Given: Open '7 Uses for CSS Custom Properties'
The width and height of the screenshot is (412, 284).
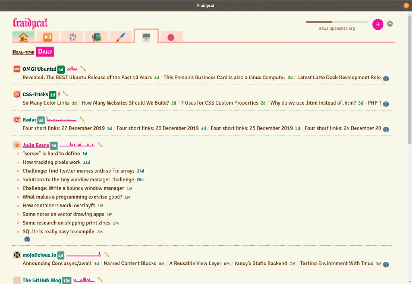Looking at the screenshot, I should point(220,103).
